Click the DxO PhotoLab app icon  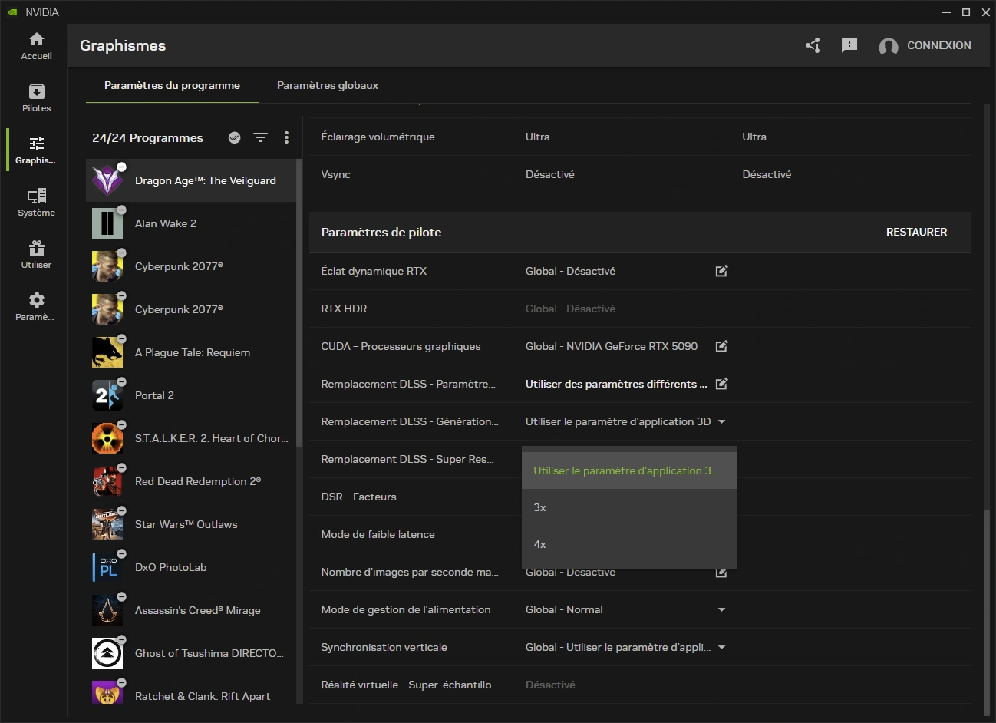pyautogui.click(x=107, y=567)
